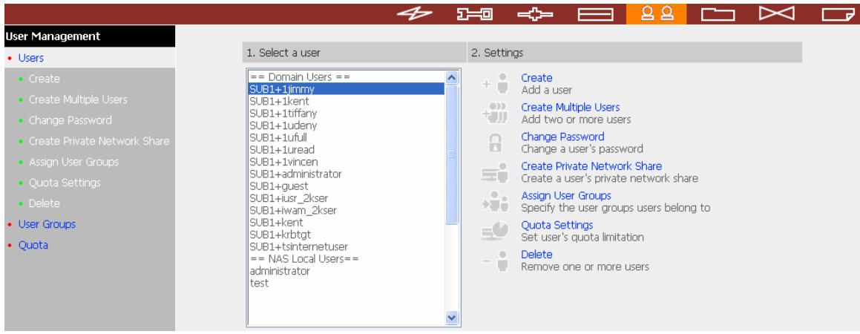
Task: Open User Groups in the left sidebar
Action: [47, 224]
